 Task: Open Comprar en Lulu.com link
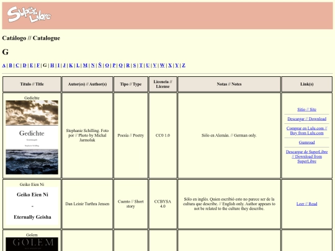click(x=307, y=131)
